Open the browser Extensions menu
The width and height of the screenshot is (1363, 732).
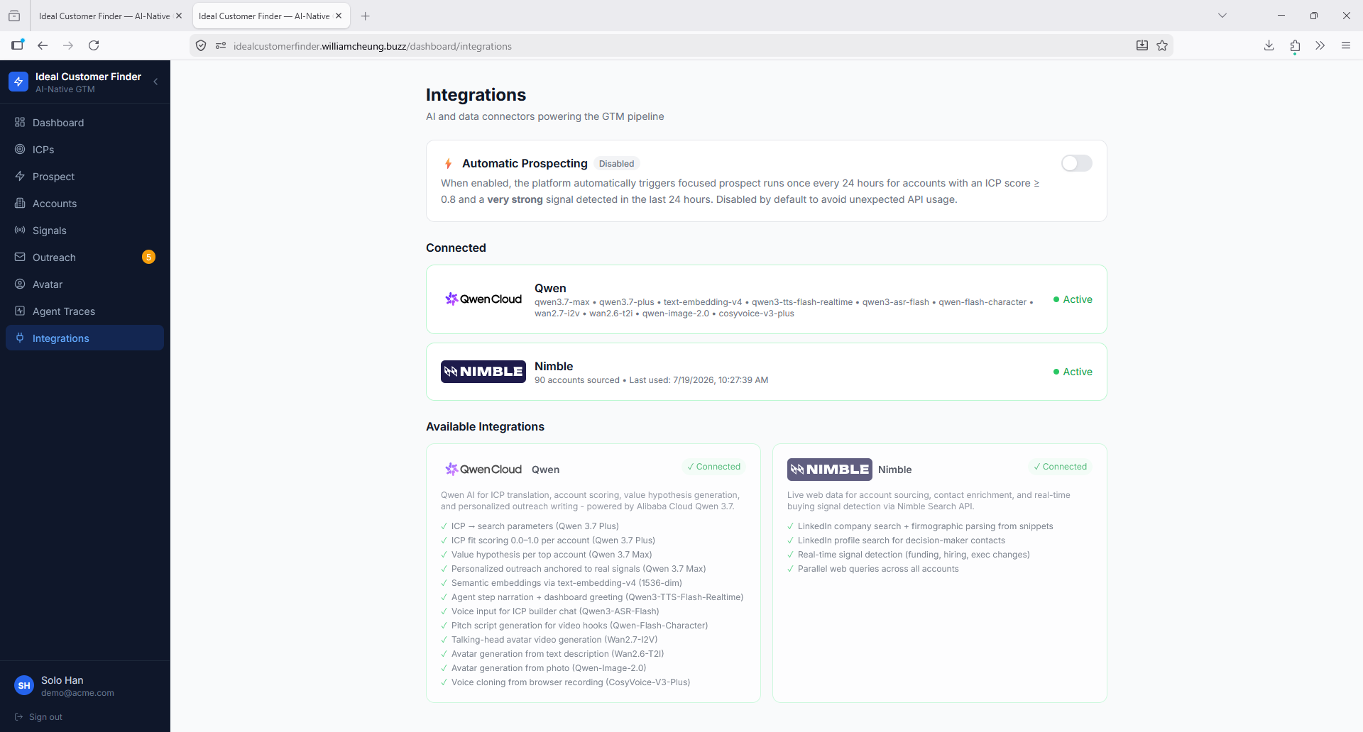(1295, 45)
